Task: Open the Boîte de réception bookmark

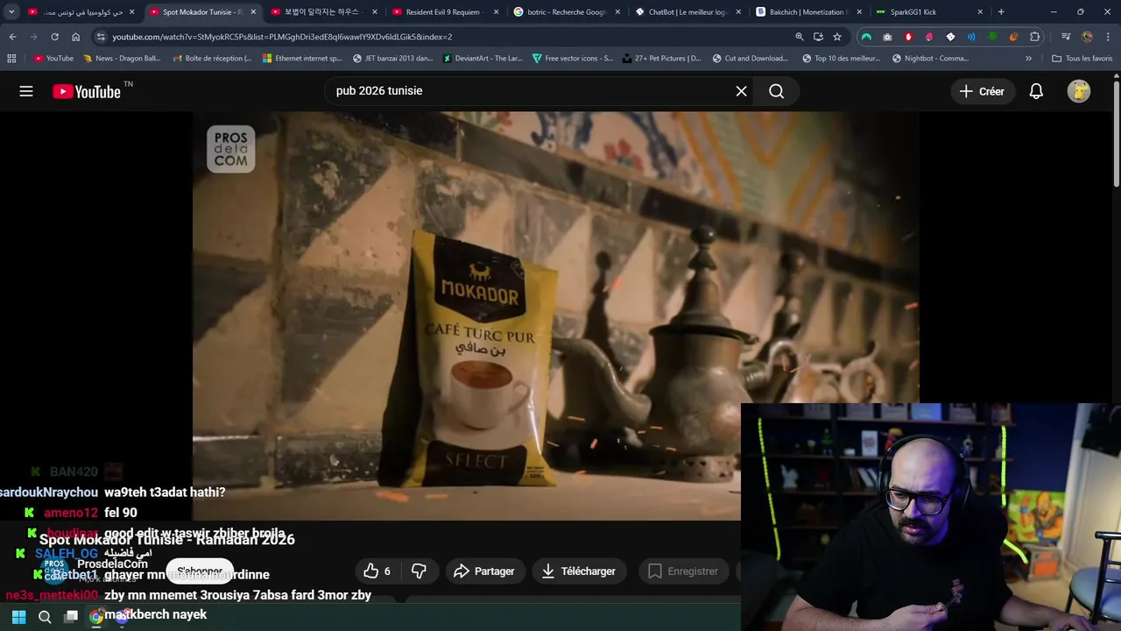Action: pos(212,59)
